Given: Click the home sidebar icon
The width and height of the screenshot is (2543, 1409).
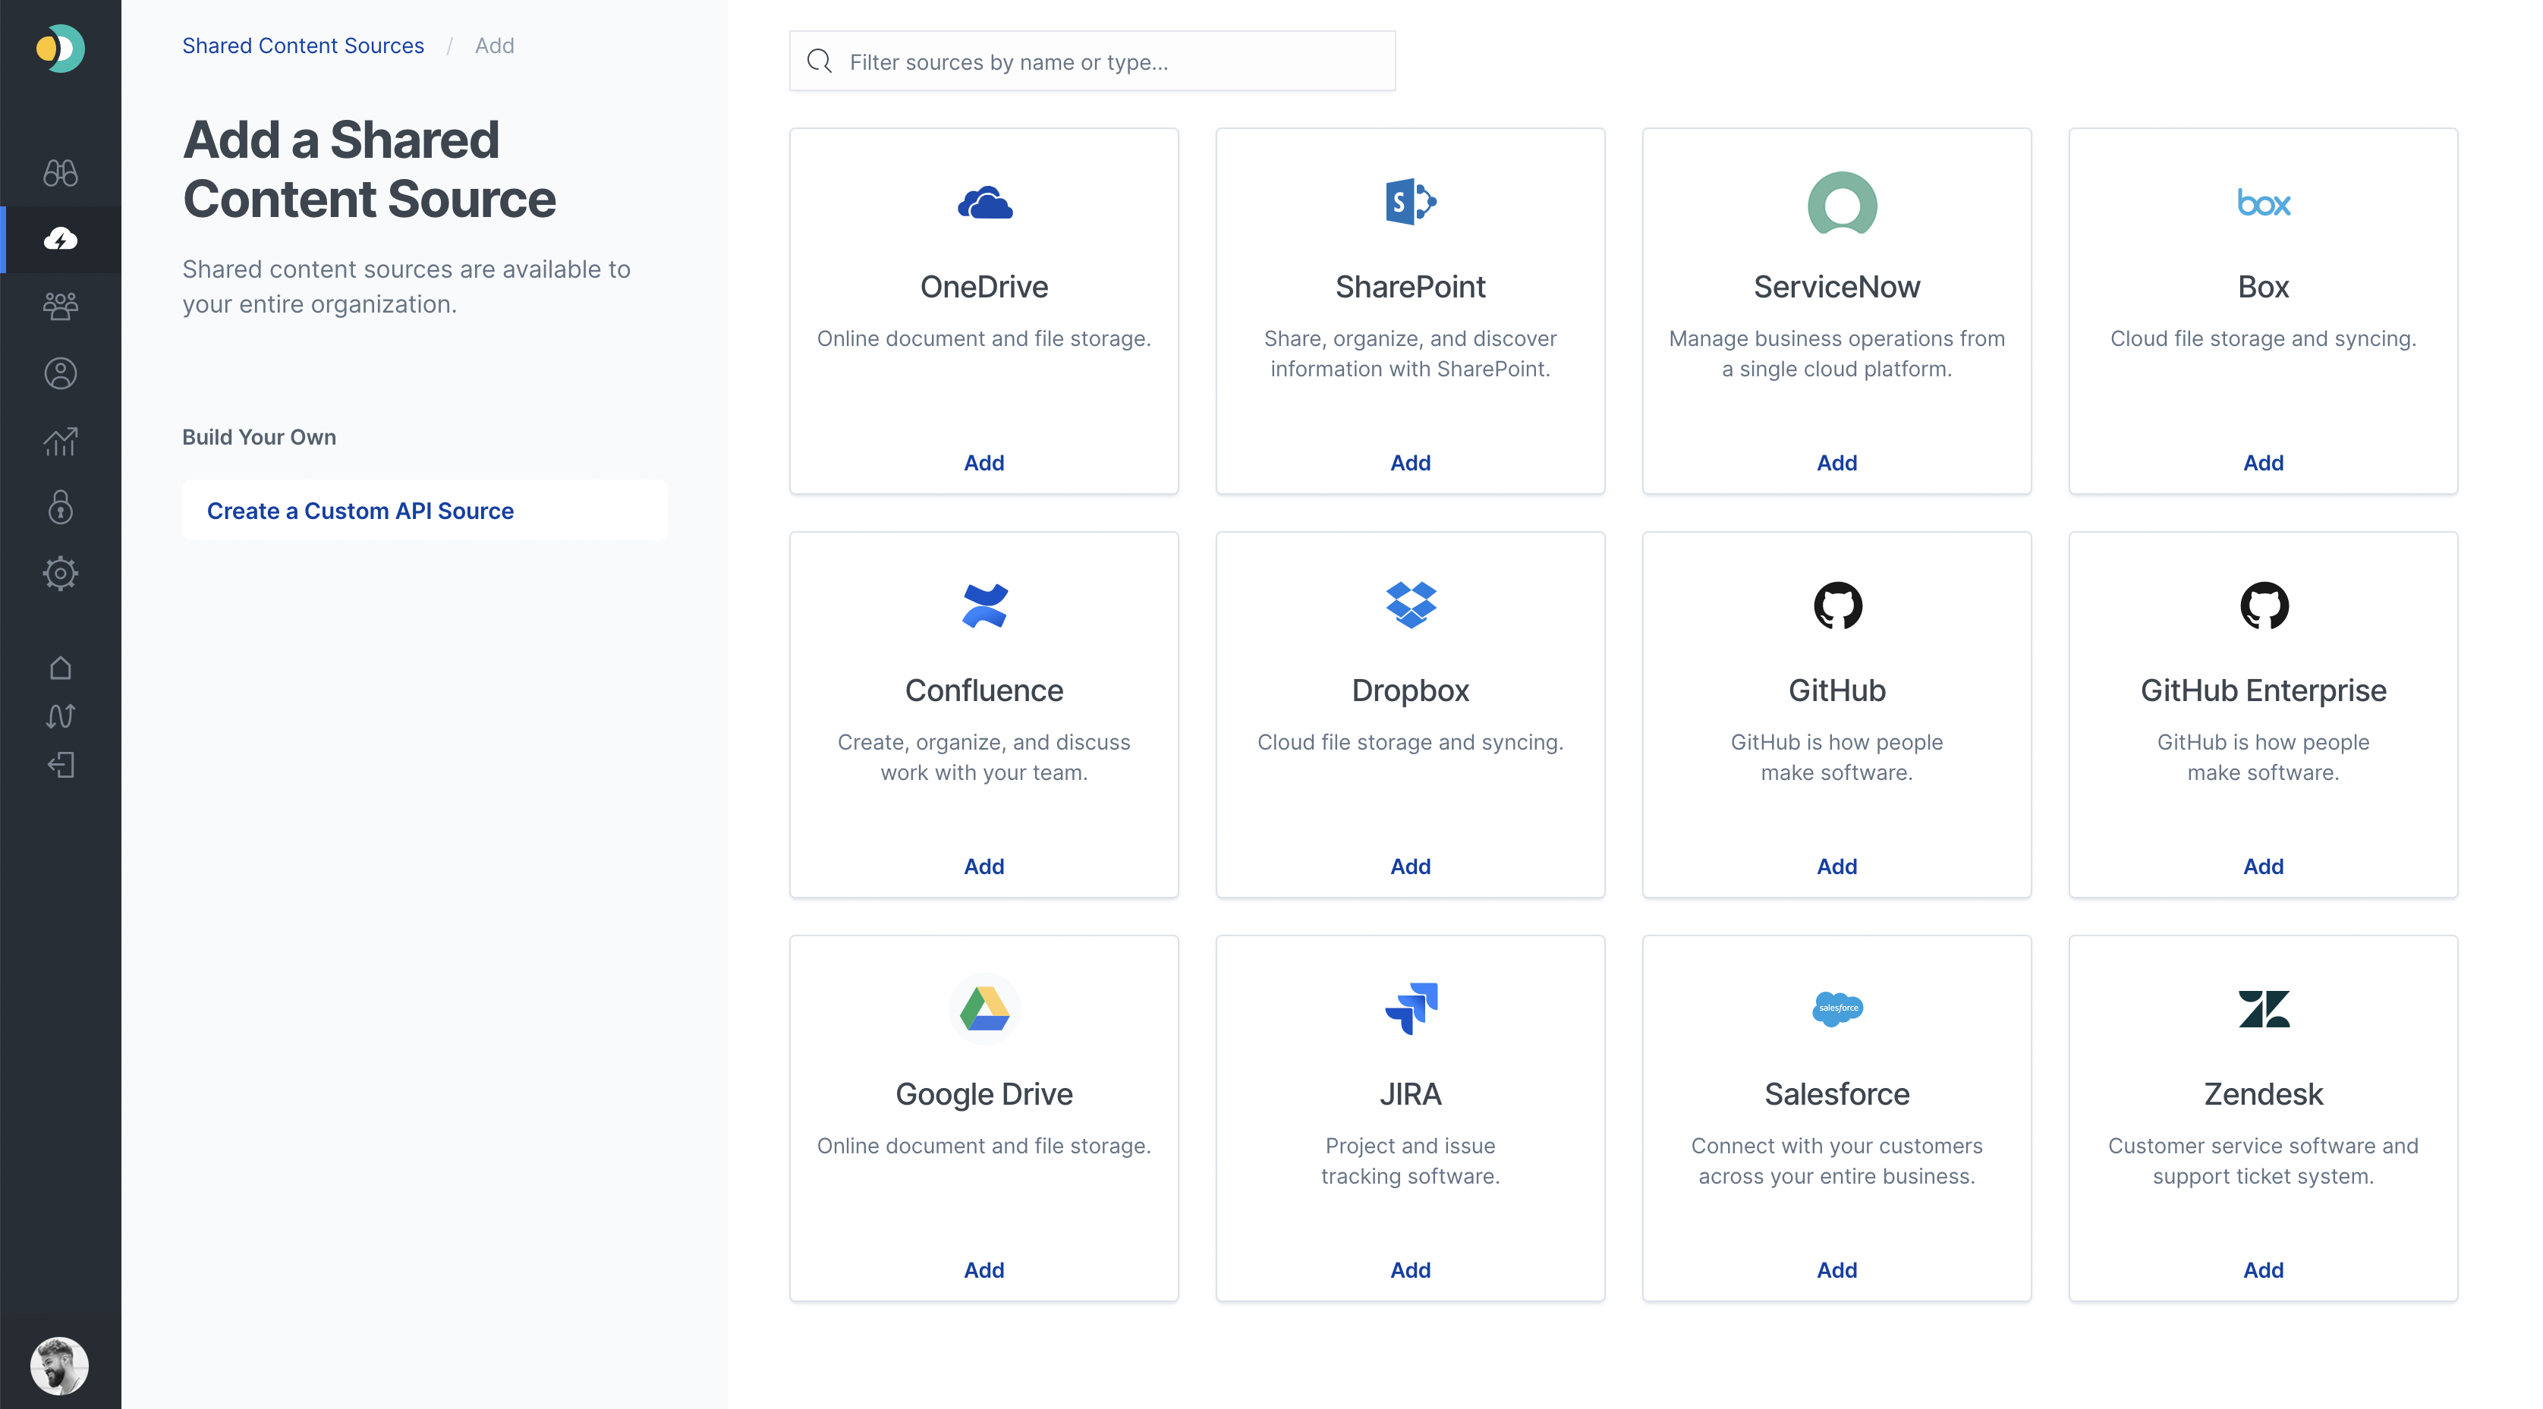Looking at the screenshot, I should coord(60,668).
